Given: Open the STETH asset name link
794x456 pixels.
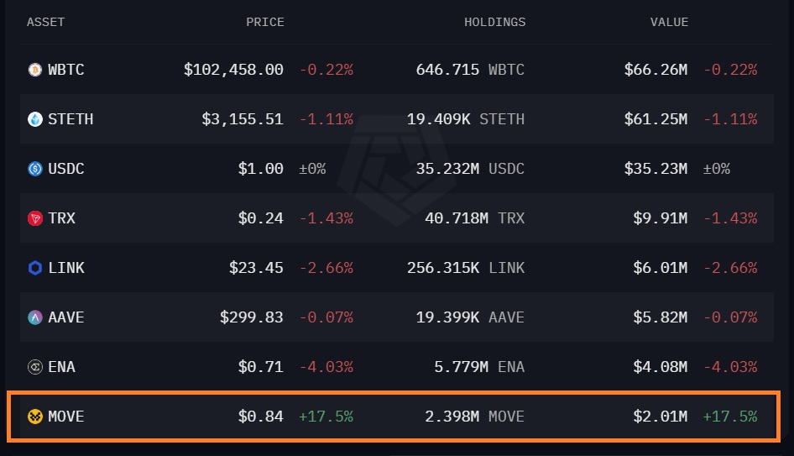Looking at the screenshot, I should pyautogui.click(x=71, y=119).
